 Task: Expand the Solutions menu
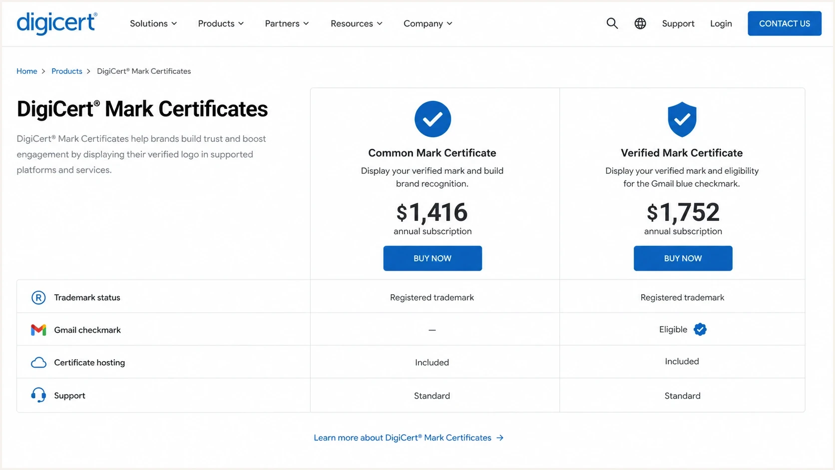[153, 23]
